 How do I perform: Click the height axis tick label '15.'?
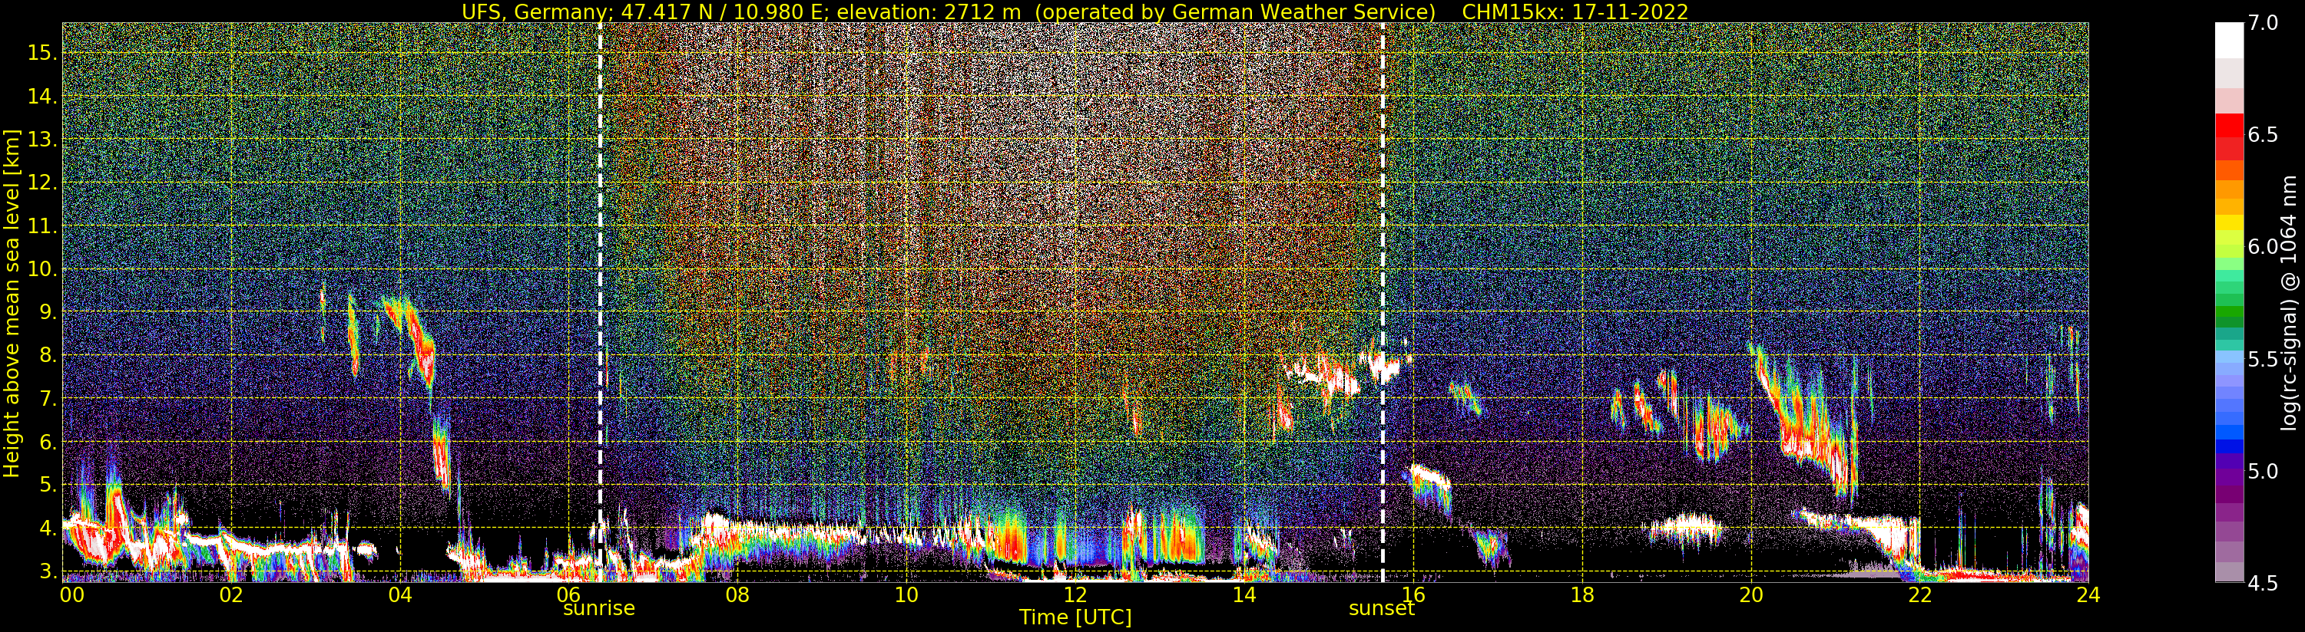[x=43, y=53]
